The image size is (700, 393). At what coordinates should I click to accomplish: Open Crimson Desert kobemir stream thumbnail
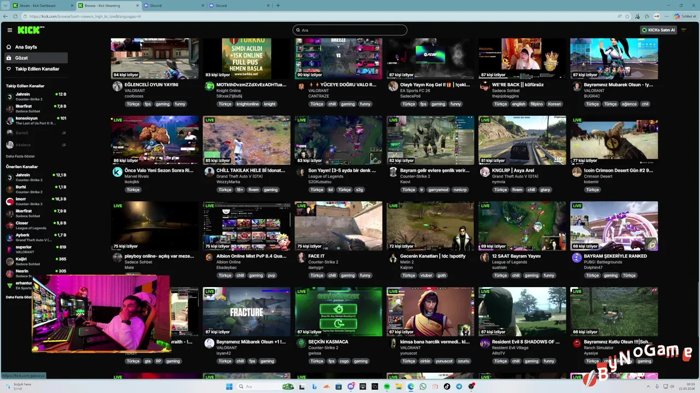pos(614,140)
